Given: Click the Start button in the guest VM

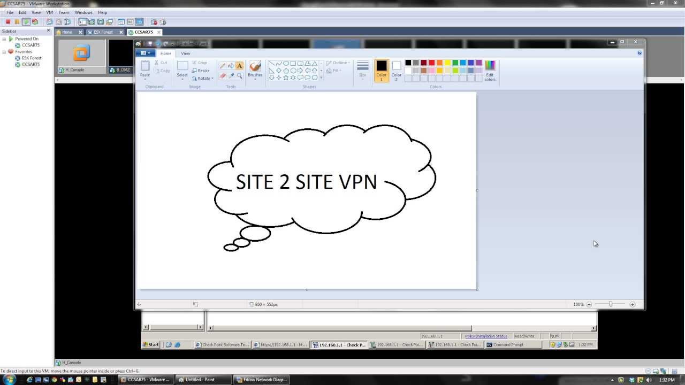Looking at the screenshot, I should (x=150, y=345).
